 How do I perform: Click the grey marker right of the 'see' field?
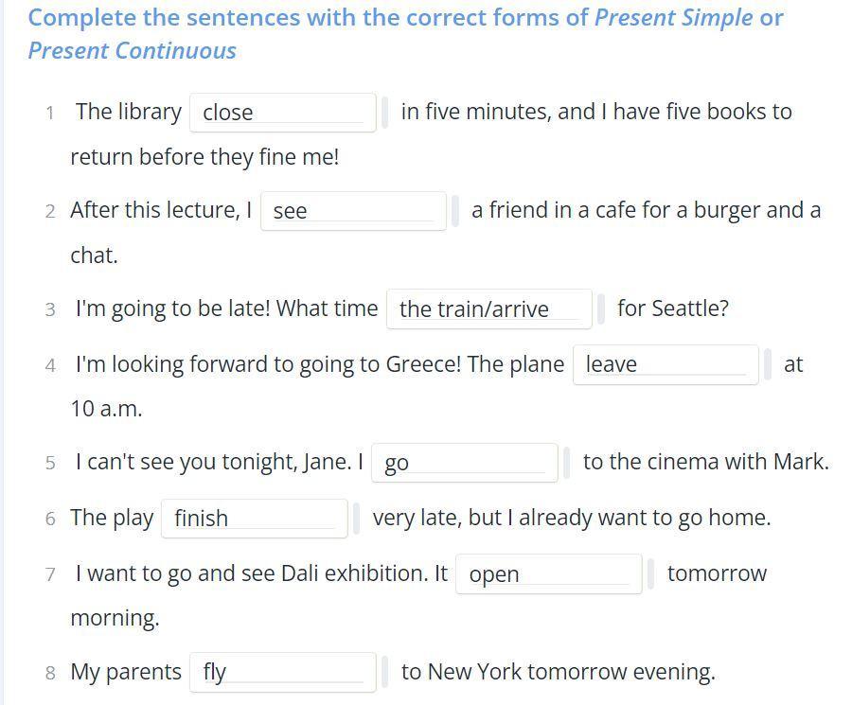point(455,211)
